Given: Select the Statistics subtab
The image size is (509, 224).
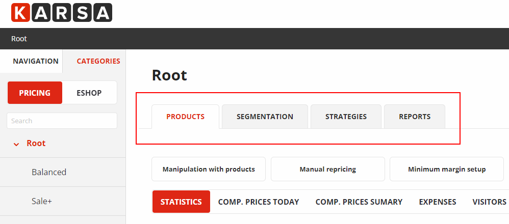Looking at the screenshot, I should click(181, 202).
